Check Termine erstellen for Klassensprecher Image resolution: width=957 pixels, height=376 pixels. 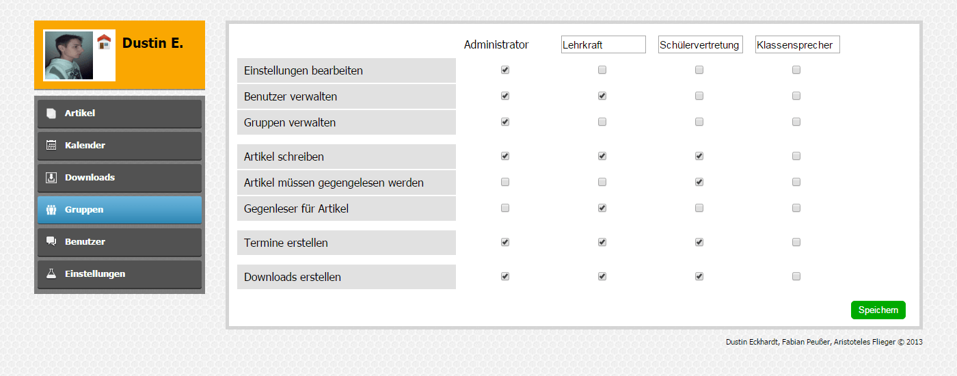pyautogui.click(x=796, y=242)
